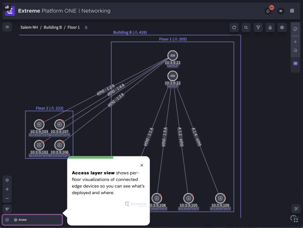Select access point 10.3.9.106
Image resolution: width=303 pixels, height=228 pixels.
[60, 145]
